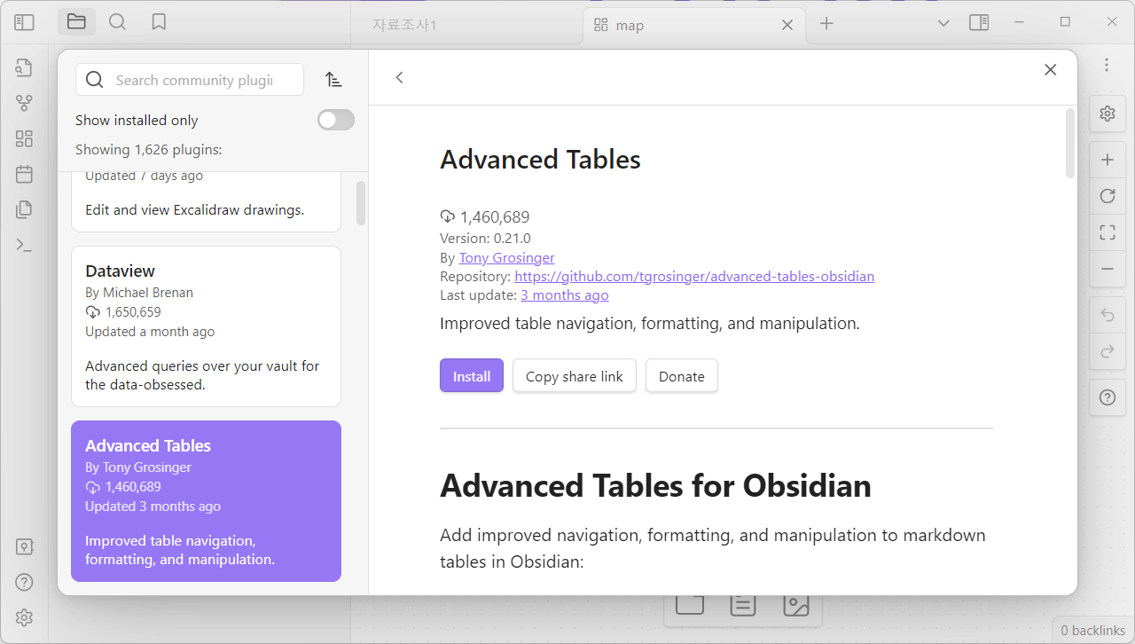Image resolution: width=1135 pixels, height=644 pixels.
Task: Open the search magnifier tab icon
Action: click(117, 22)
